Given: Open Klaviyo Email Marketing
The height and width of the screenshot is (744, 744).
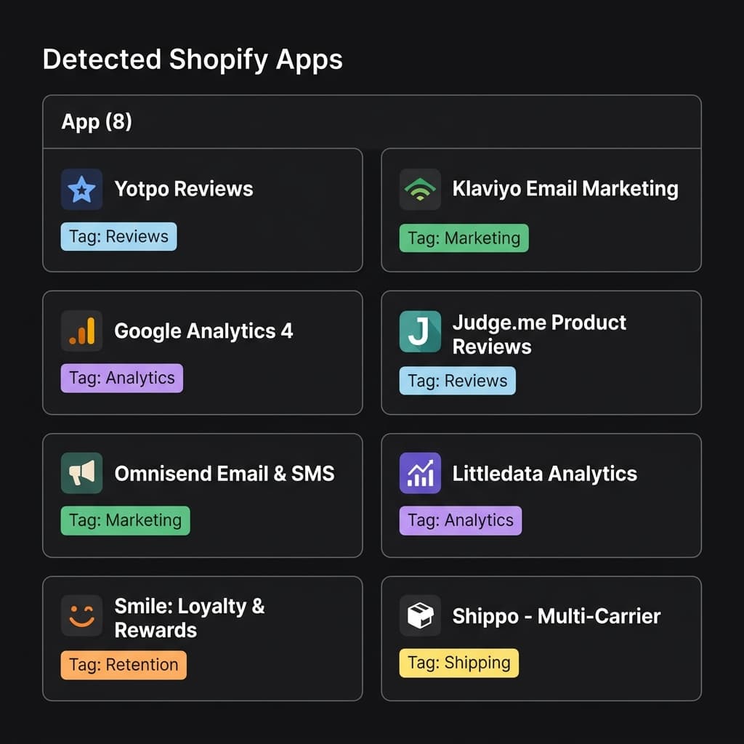Looking at the screenshot, I should click(541, 210).
